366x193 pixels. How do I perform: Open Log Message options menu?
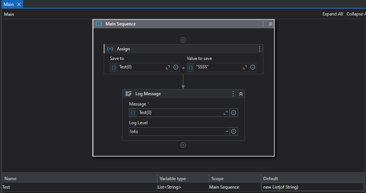click(x=233, y=94)
